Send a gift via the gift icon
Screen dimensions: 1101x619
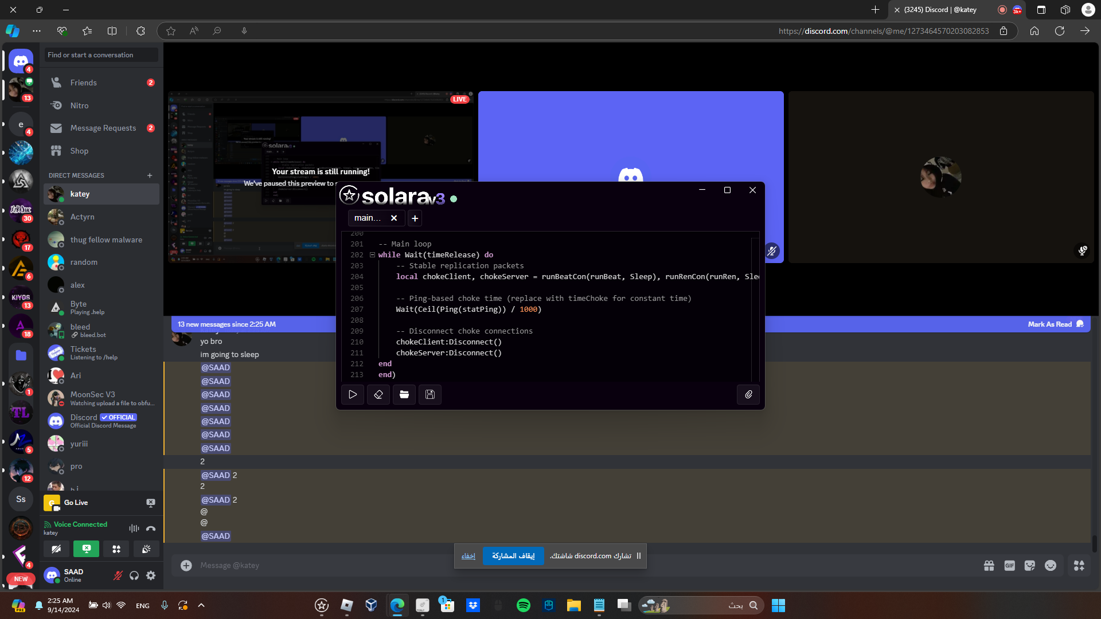pyautogui.click(x=989, y=566)
